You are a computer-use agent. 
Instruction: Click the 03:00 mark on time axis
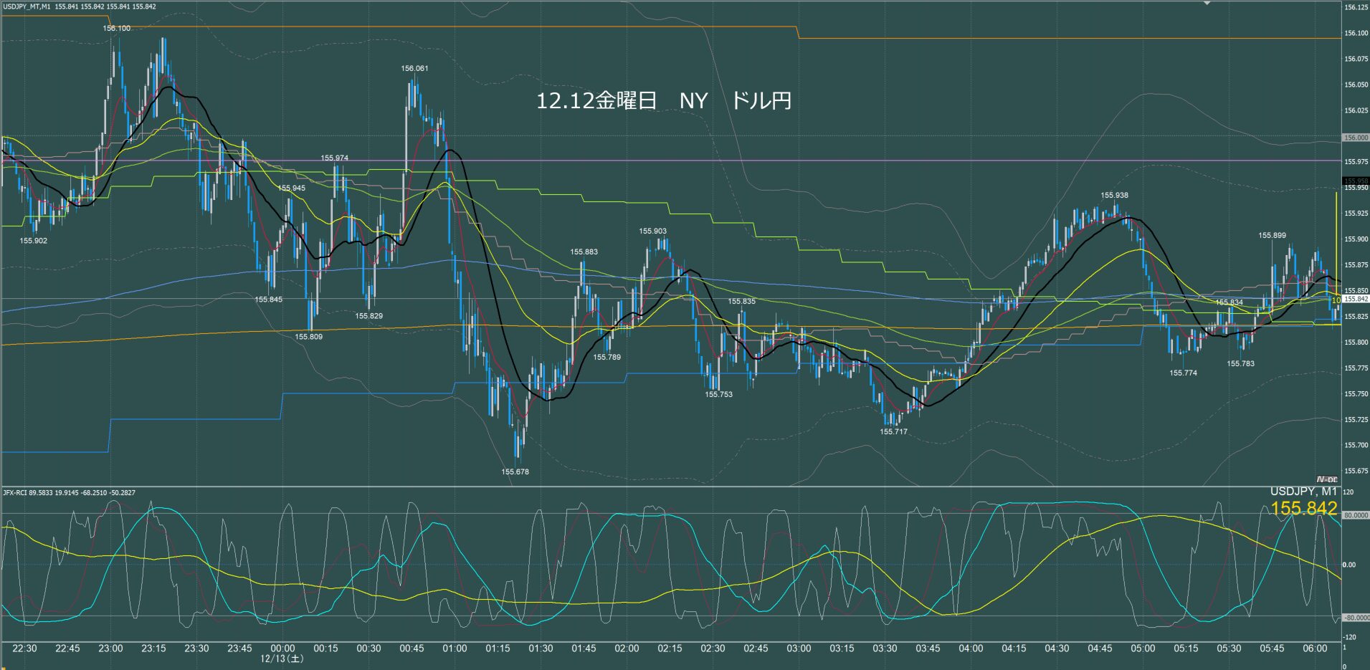(x=799, y=649)
